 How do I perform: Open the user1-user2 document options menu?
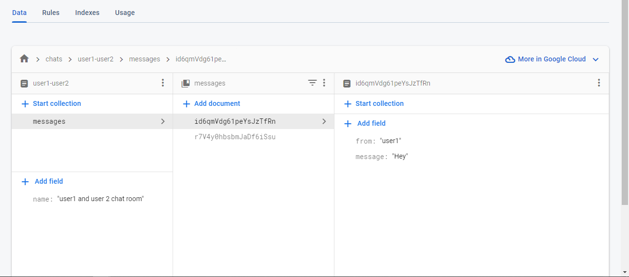point(163,83)
